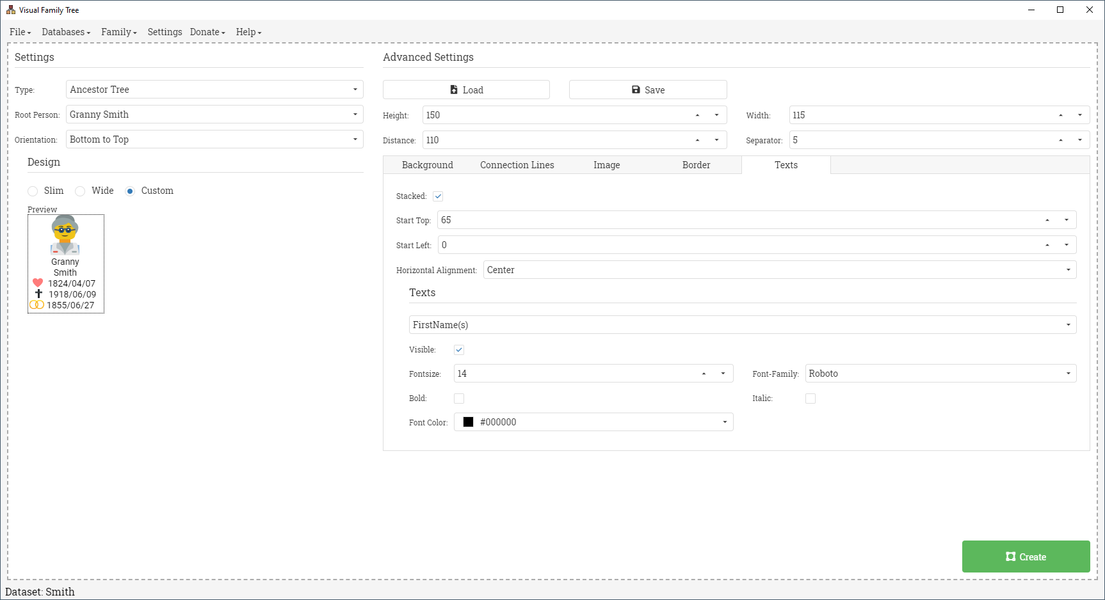Viewport: 1105px width, 600px height.
Task: Decrease Start Left with down arrow
Action: [1067, 245]
